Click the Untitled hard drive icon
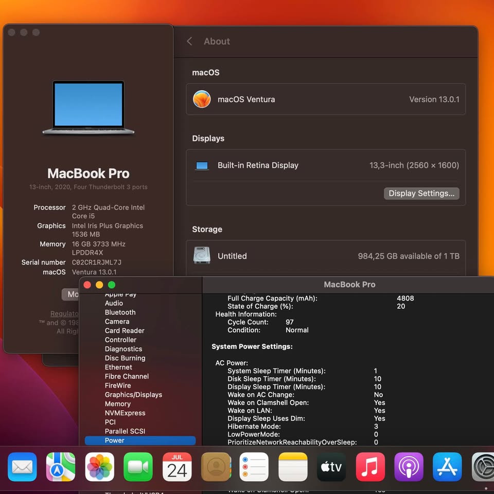Viewport: 494px width, 494px height. click(202, 255)
